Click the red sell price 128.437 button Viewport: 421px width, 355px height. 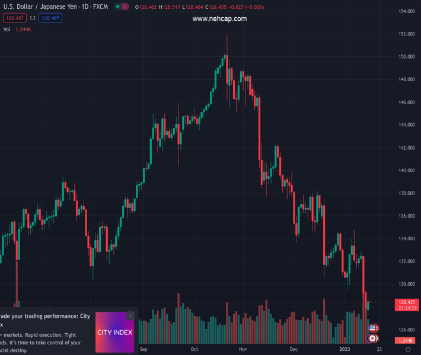(x=13, y=18)
